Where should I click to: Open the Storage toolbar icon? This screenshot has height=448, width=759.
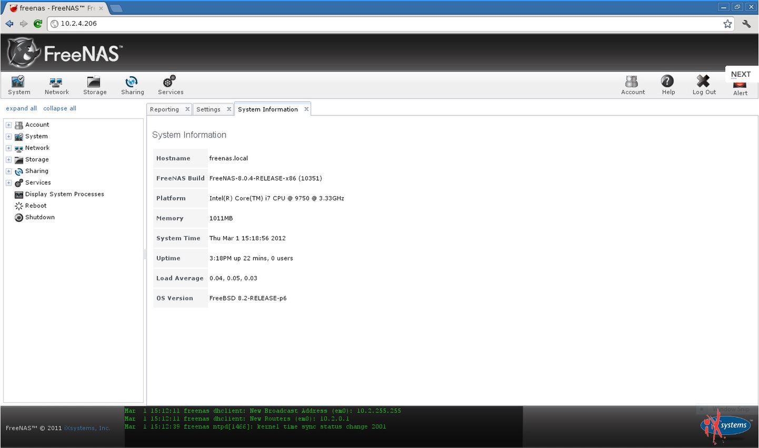tap(95, 85)
